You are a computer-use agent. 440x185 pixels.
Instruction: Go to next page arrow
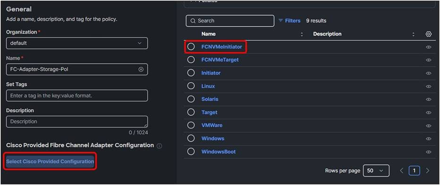click(x=427, y=170)
